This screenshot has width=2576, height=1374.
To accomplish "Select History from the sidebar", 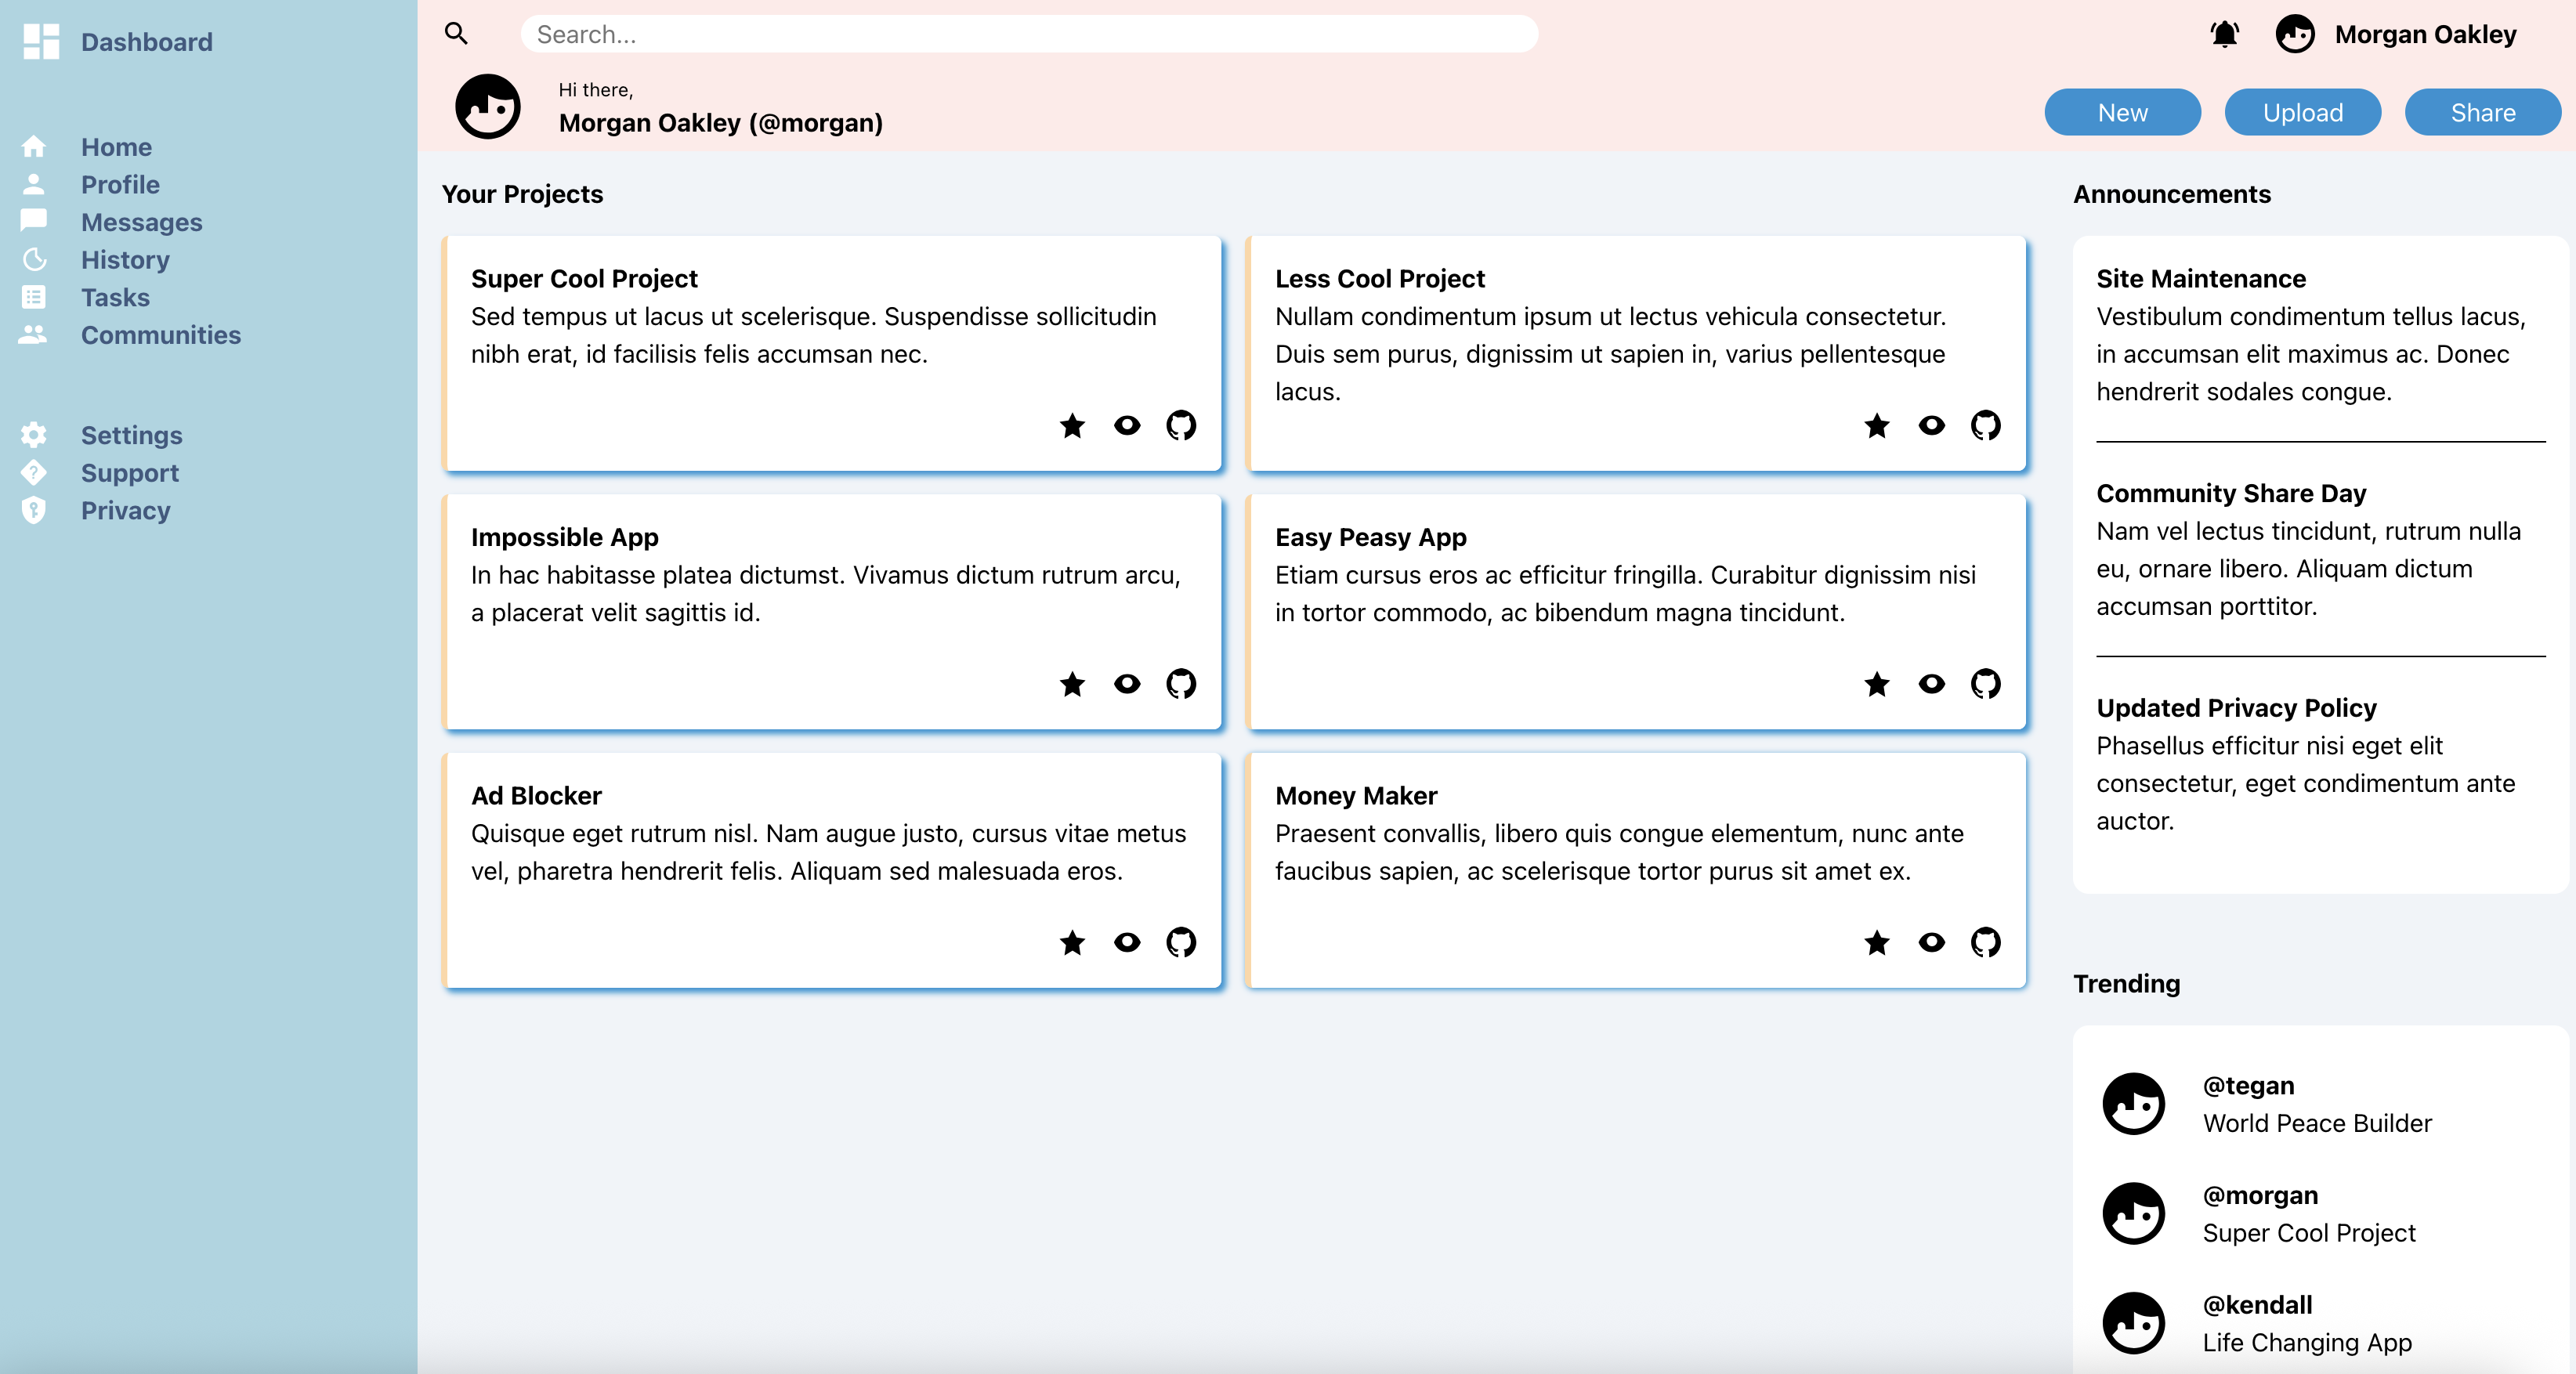I will click(x=125, y=260).
